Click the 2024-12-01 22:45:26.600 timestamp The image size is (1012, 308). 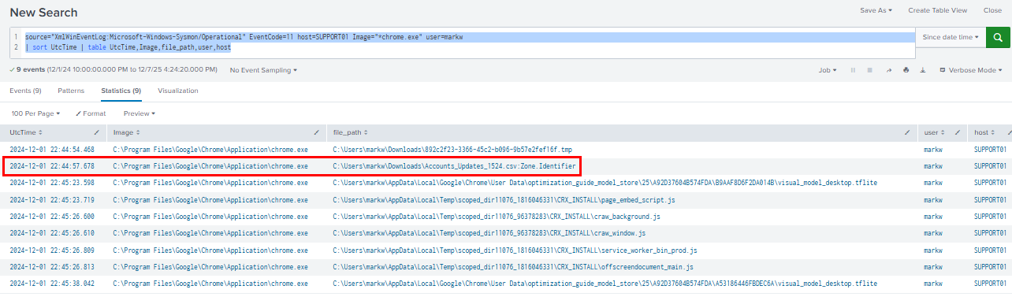pyautogui.click(x=52, y=217)
